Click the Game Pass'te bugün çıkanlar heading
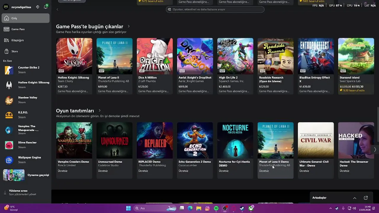The width and height of the screenshot is (379, 213). coord(89,27)
